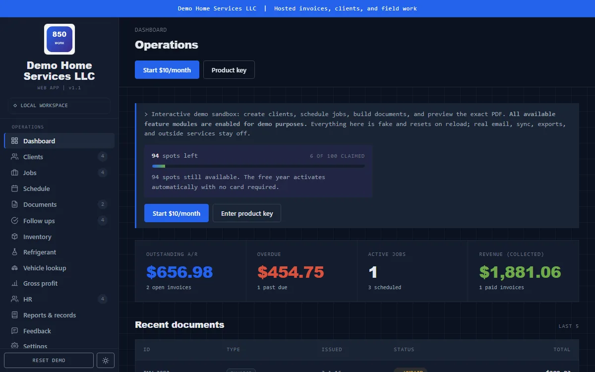595x372 pixels.
Task: Click the Recent documents heading
Action: coord(179,325)
